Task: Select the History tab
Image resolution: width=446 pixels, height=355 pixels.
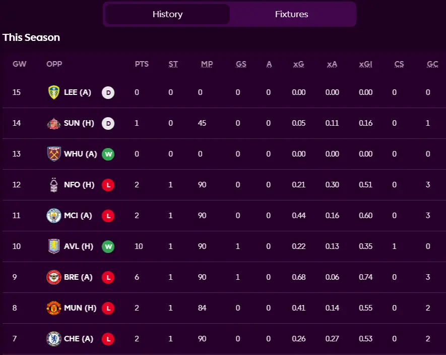Action: click(x=167, y=14)
